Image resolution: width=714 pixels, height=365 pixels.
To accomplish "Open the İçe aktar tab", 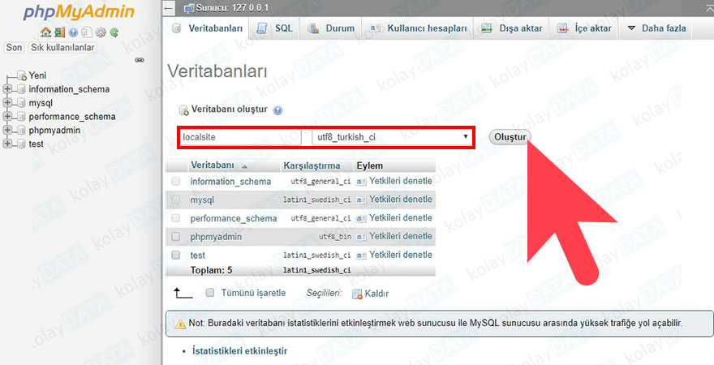I will (584, 28).
